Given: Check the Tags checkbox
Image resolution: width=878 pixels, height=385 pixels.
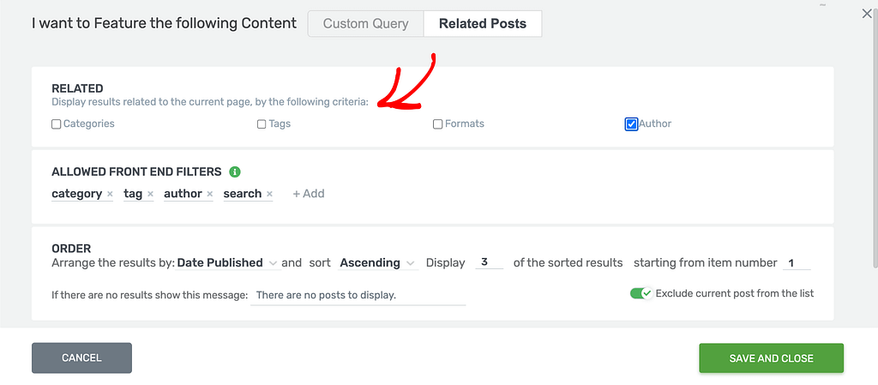Looking at the screenshot, I should pos(262,124).
